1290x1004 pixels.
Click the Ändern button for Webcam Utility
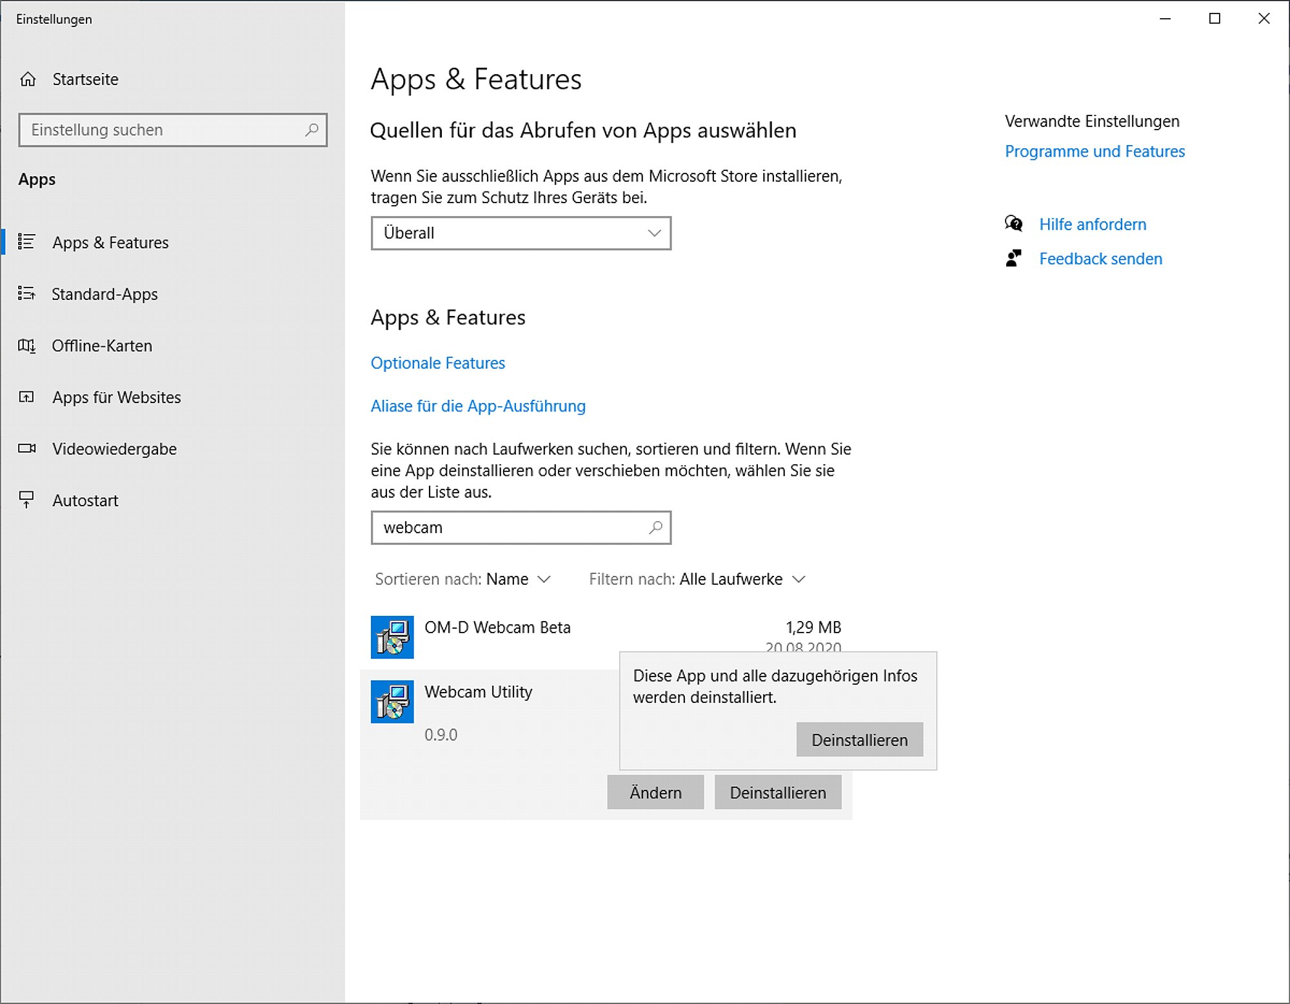pos(655,792)
